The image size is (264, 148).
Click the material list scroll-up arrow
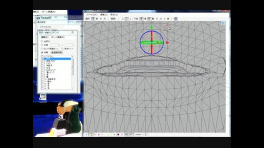tap(72, 57)
